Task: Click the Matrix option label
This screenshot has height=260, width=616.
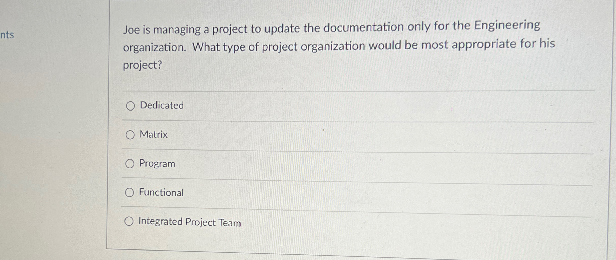Action: 153,135
